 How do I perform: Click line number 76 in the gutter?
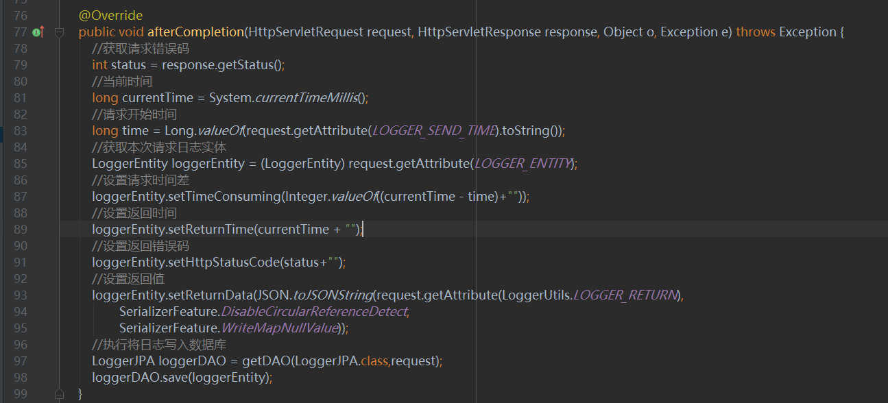[x=20, y=15]
